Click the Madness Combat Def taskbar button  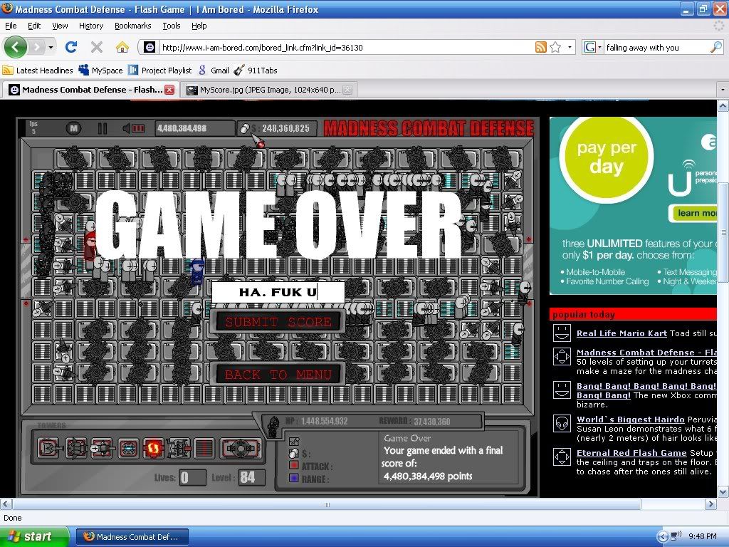point(132,537)
